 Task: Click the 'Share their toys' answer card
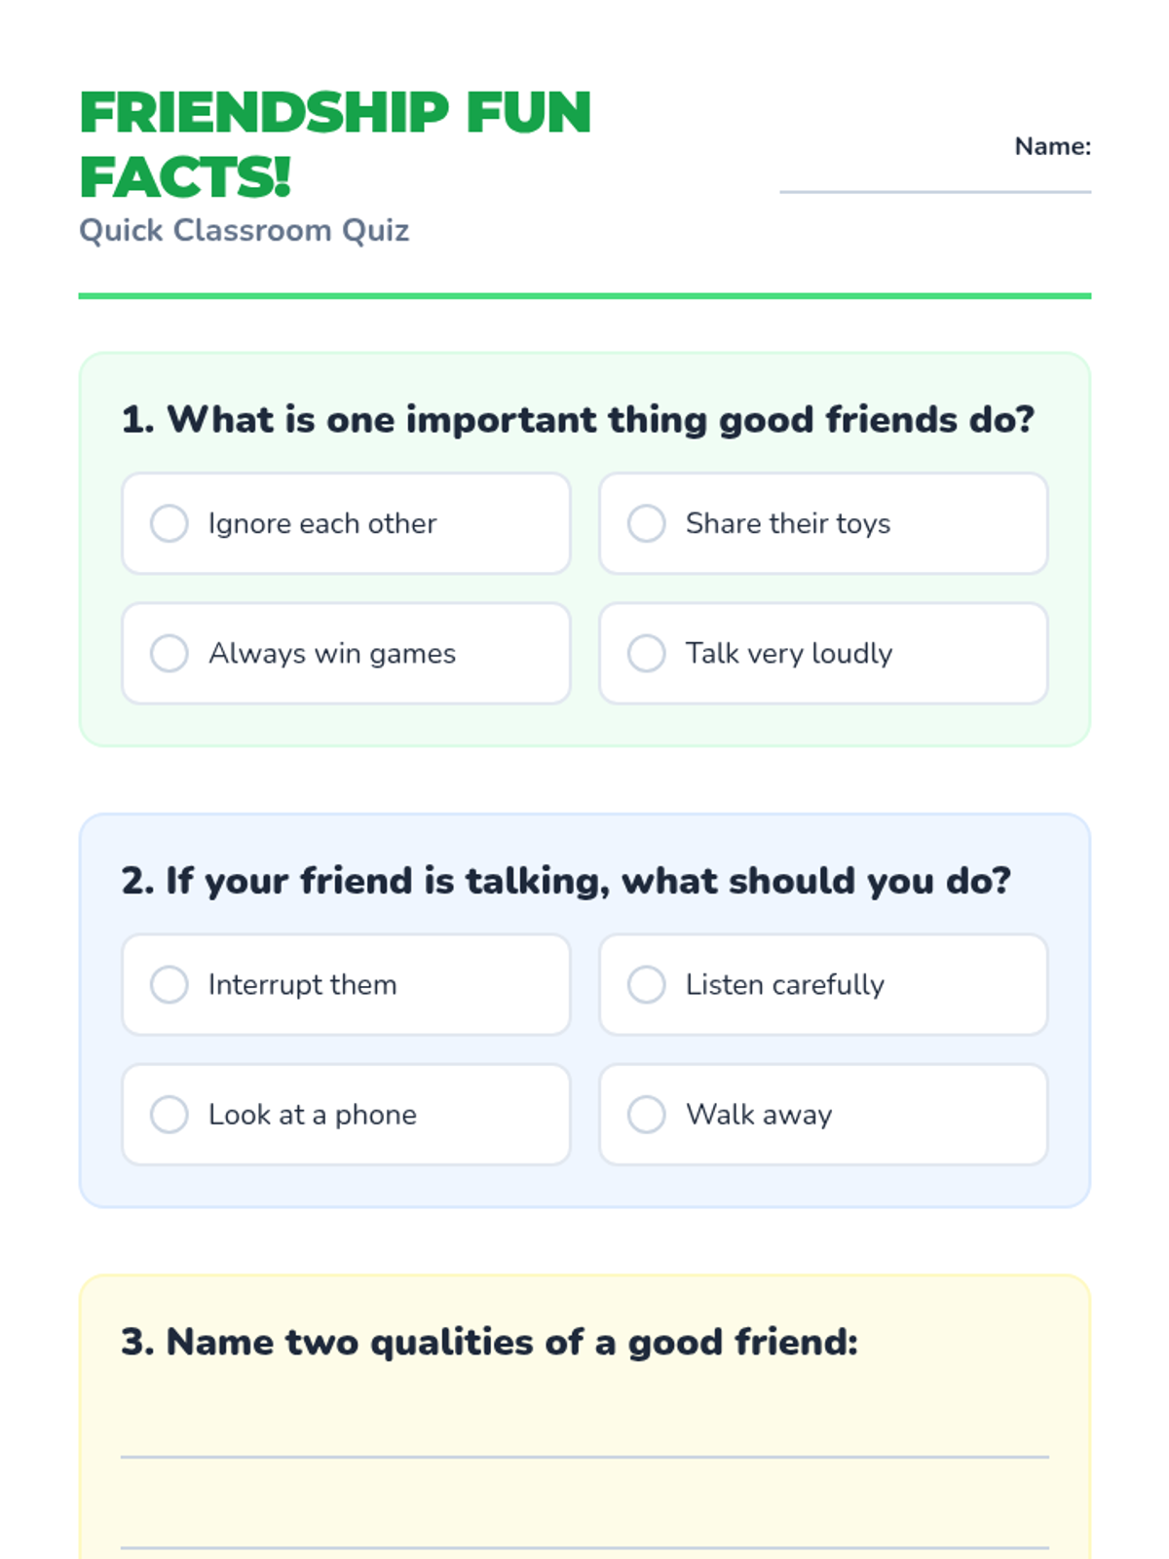[823, 523]
